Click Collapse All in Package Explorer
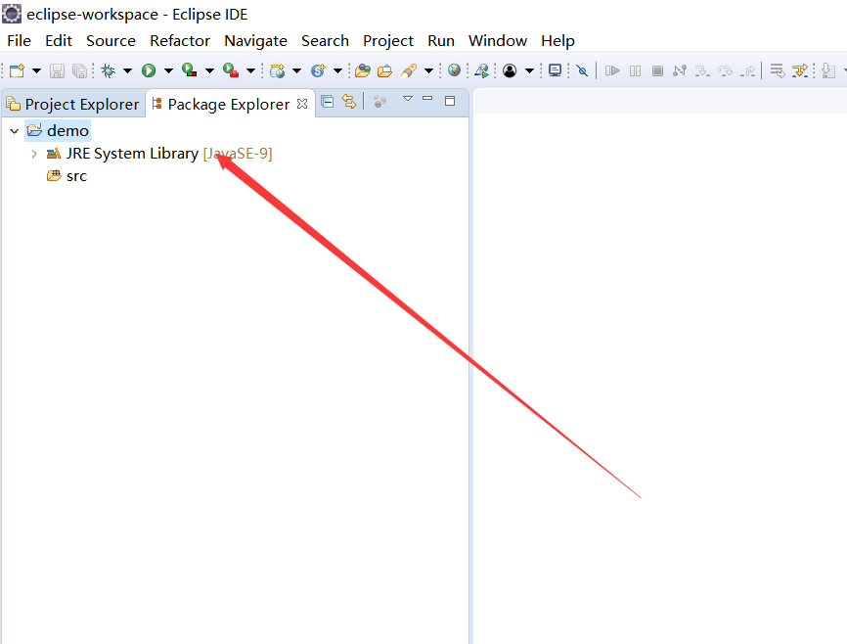The height and width of the screenshot is (644, 847). click(328, 101)
